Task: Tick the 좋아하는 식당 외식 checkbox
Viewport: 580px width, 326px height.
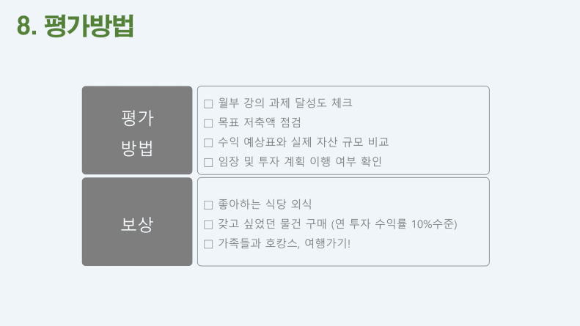Action: click(x=208, y=205)
